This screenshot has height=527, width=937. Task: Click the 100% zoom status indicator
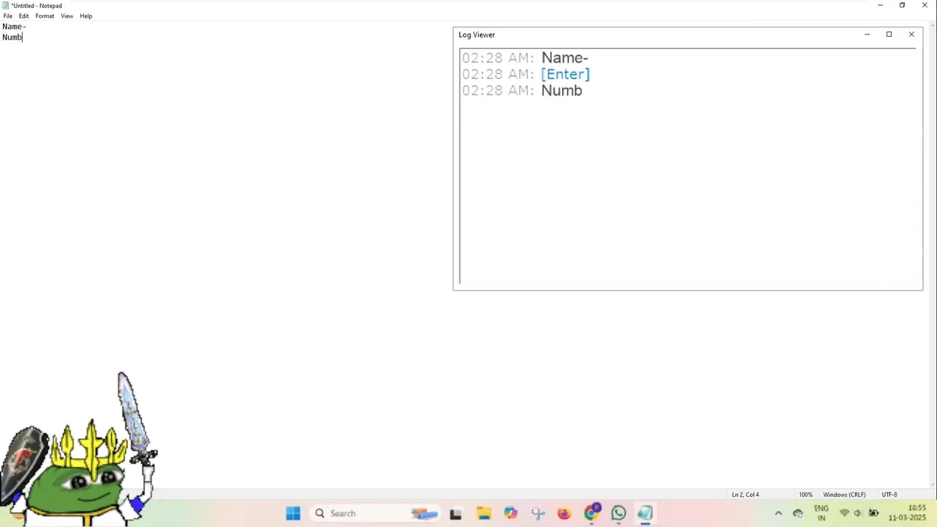pyautogui.click(x=805, y=495)
